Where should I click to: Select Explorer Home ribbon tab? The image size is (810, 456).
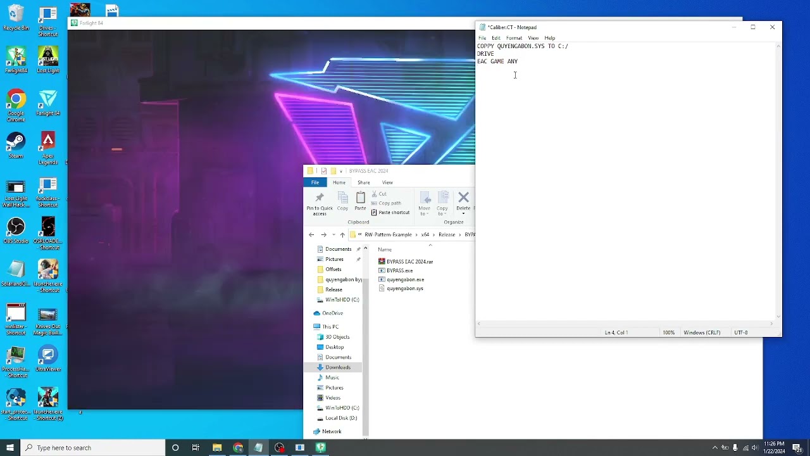pos(339,182)
